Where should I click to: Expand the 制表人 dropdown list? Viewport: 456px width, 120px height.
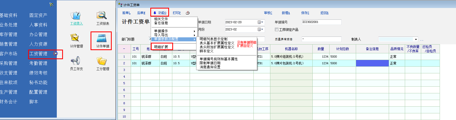coord(416,39)
